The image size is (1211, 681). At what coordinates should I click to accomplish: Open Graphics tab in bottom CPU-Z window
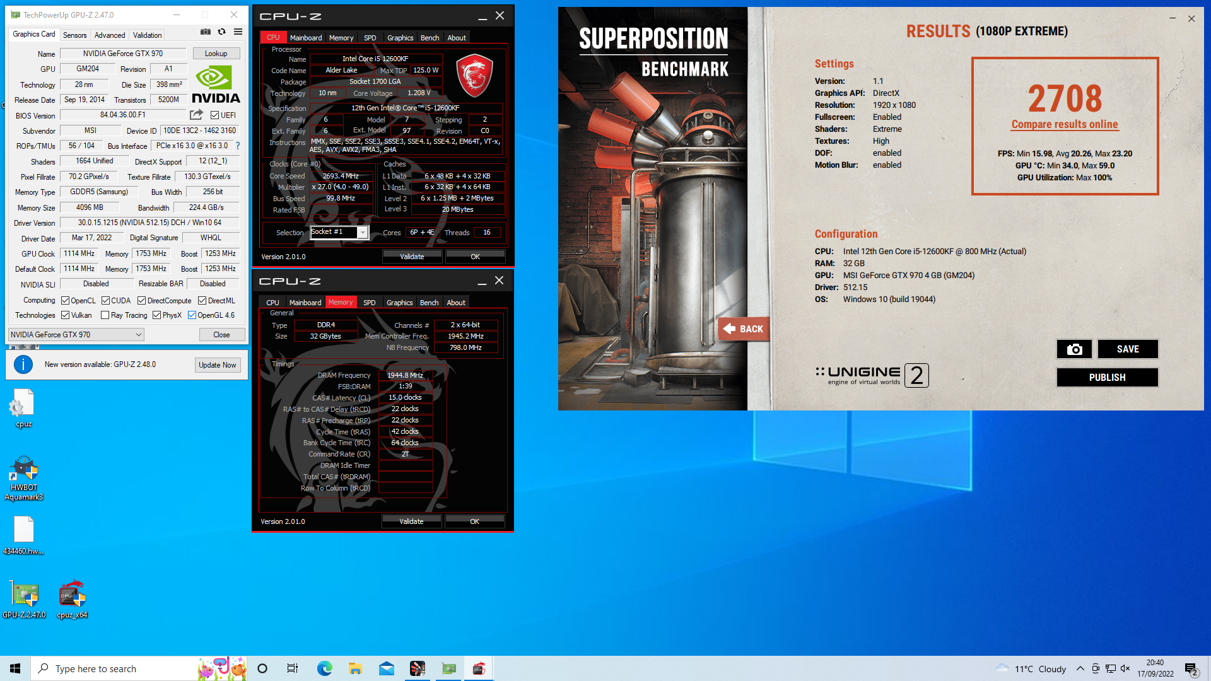400,303
